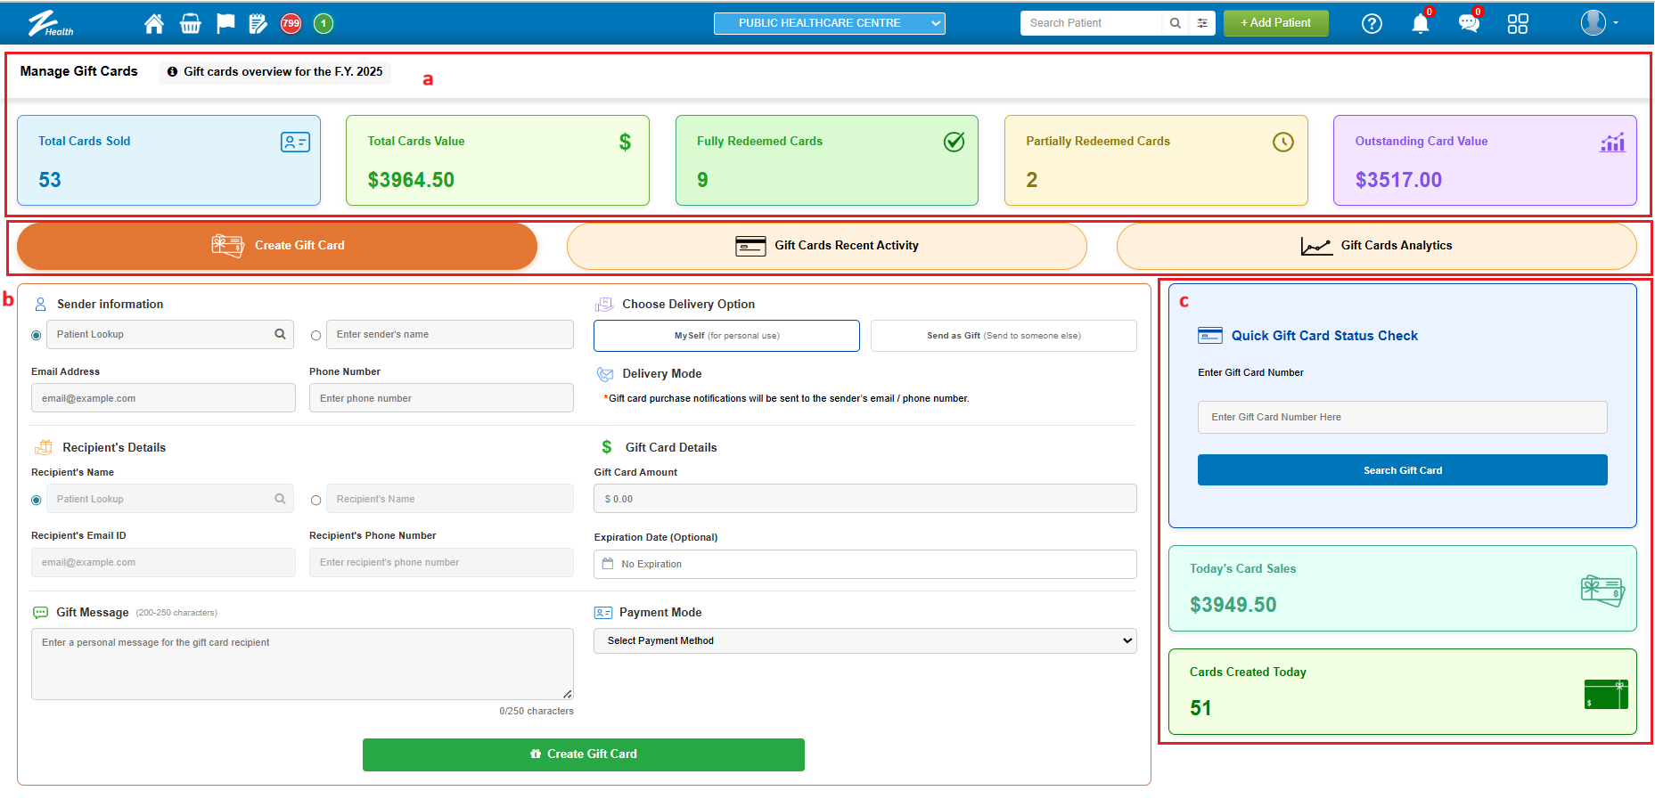The width and height of the screenshot is (1655, 807).
Task: Open patient search filter options icon
Action: click(x=1202, y=23)
